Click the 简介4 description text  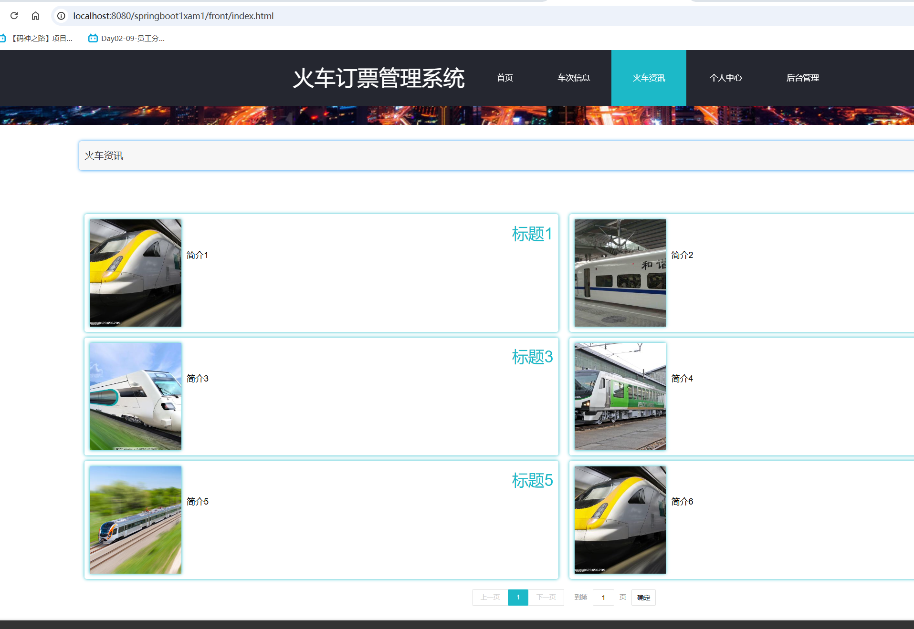[682, 379]
